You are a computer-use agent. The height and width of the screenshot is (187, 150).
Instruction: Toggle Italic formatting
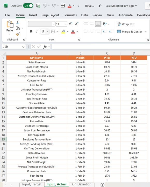click(x=37, y=31)
